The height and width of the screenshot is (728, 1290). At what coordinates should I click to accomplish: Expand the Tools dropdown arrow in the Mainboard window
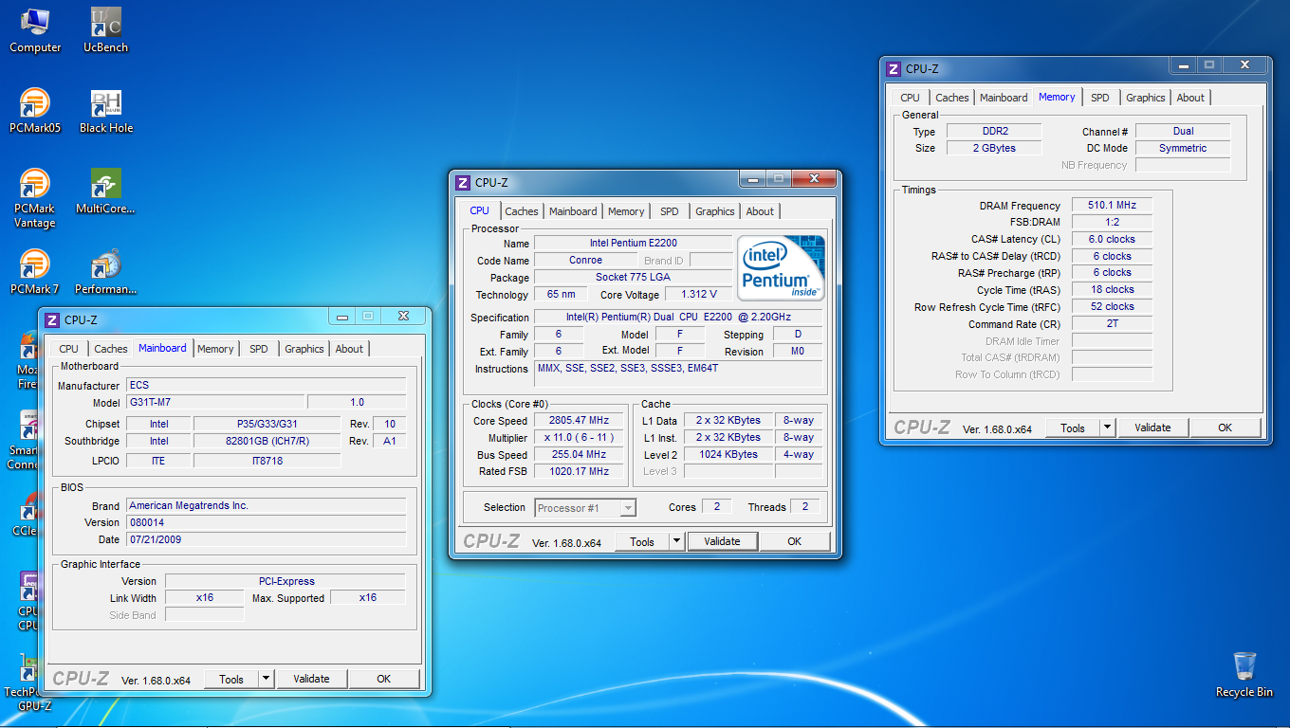(x=266, y=679)
